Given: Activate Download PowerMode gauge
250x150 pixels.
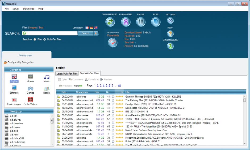Looking at the screenshot, I should [113, 43].
